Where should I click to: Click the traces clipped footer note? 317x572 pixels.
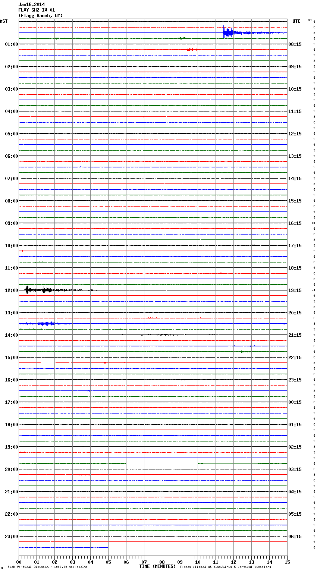click(x=225, y=567)
